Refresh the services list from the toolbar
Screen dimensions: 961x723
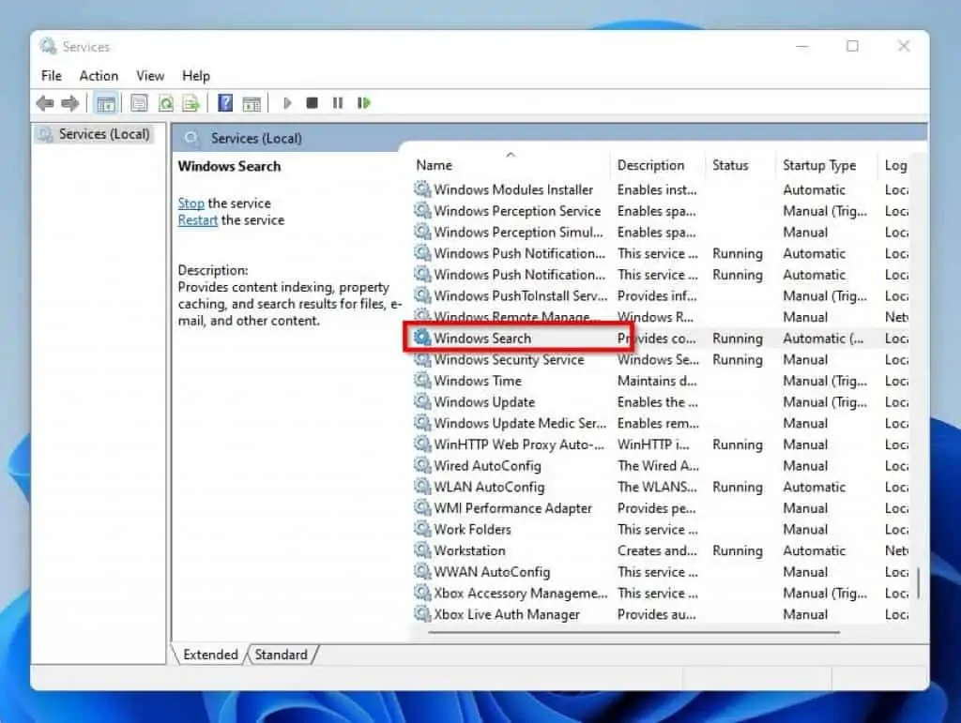165,103
